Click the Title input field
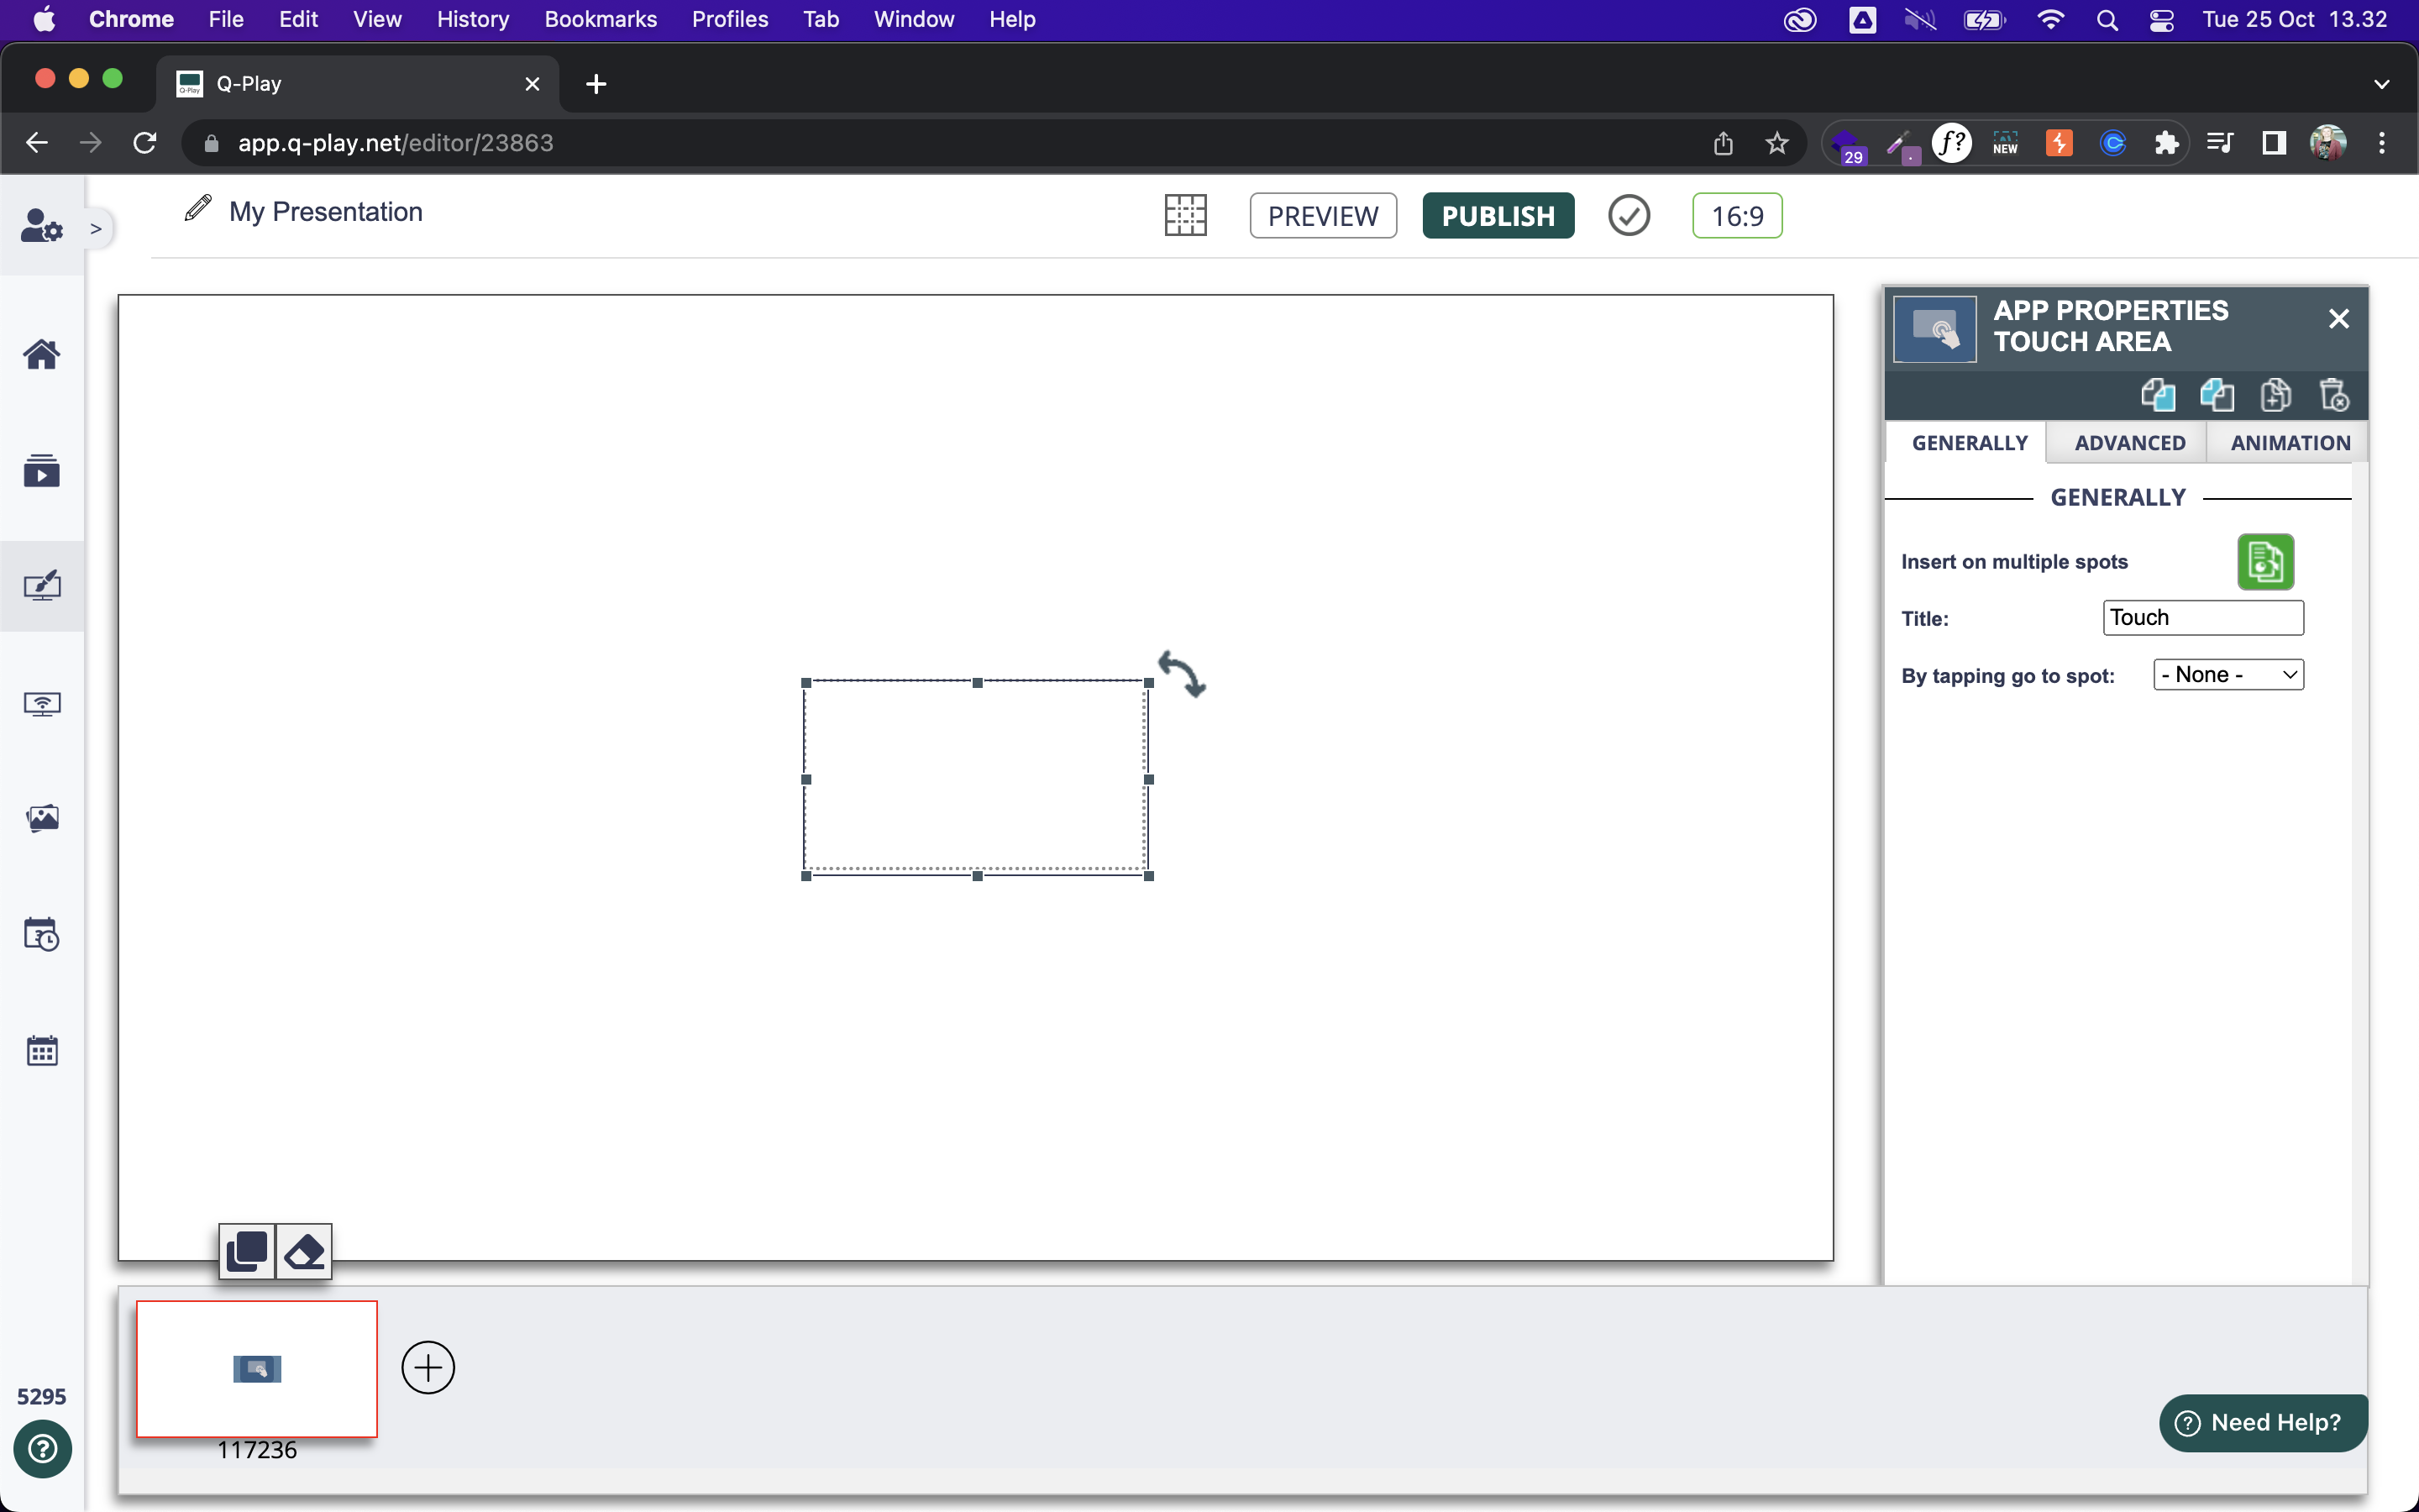The image size is (2419, 1512). coord(2203,617)
